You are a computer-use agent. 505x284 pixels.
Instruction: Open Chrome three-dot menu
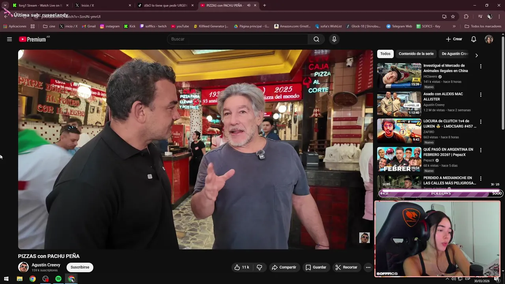[x=499, y=17]
